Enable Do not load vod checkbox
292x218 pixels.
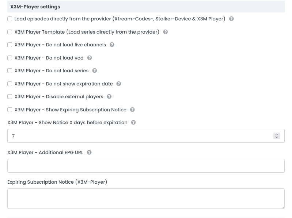10,58
